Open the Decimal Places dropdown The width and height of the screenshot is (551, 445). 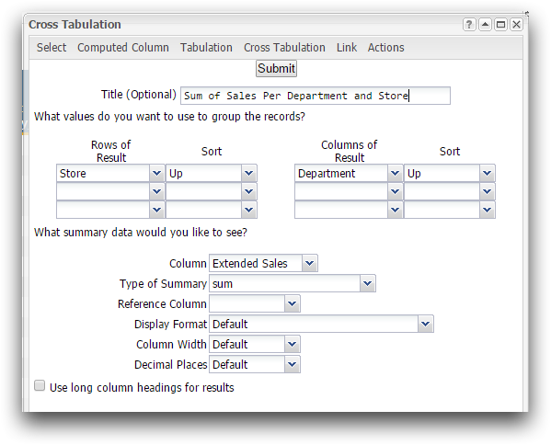292,365
